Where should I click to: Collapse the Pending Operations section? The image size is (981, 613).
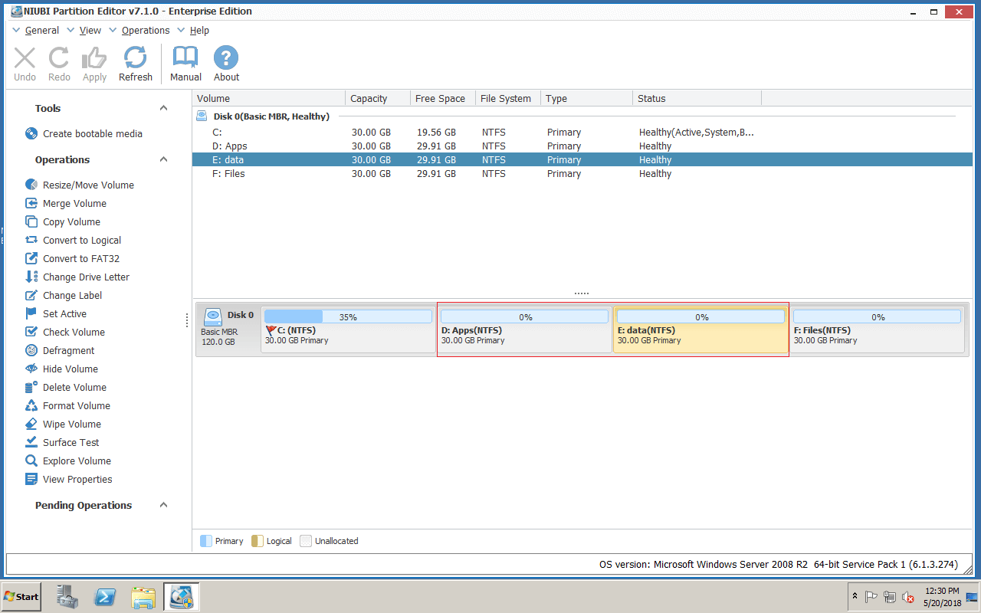click(x=163, y=505)
